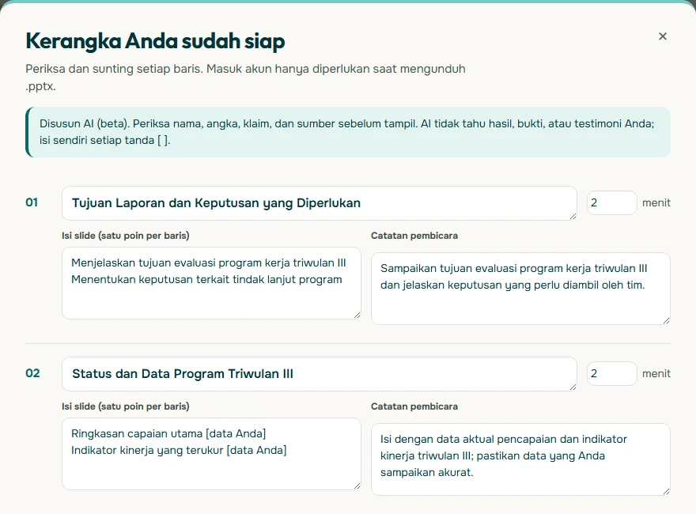The width and height of the screenshot is (696, 514).
Task: Edit slide 01 Catatan pembicara text area
Action: pos(520,289)
